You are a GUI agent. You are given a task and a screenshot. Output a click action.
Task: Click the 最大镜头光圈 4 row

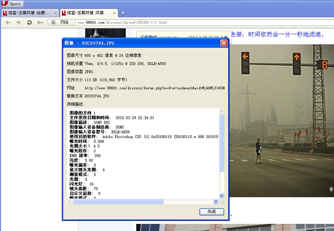pyautogui.click(x=87, y=170)
